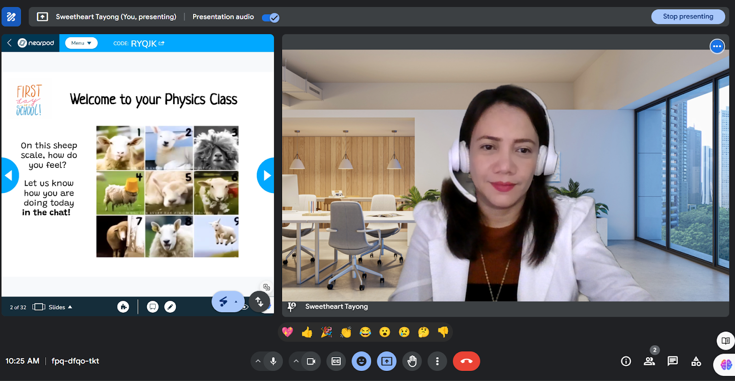
Task: Send the surprised face reaction
Action: point(384,332)
